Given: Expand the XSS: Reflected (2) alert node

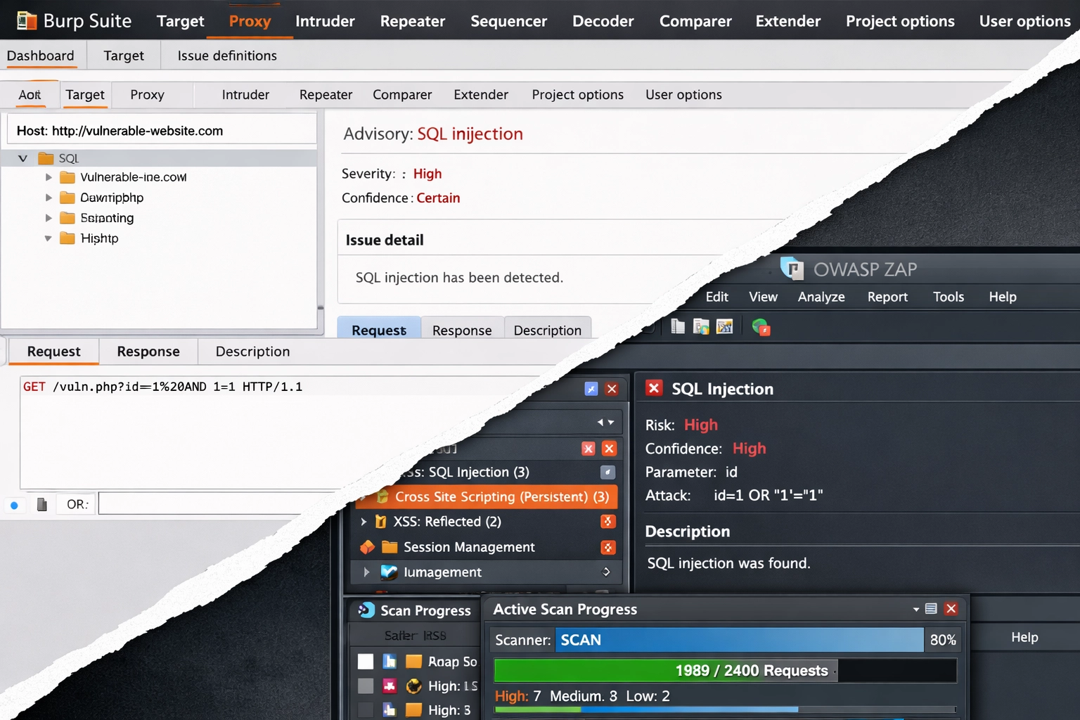Looking at the screenshot, I should coord(364,522).
